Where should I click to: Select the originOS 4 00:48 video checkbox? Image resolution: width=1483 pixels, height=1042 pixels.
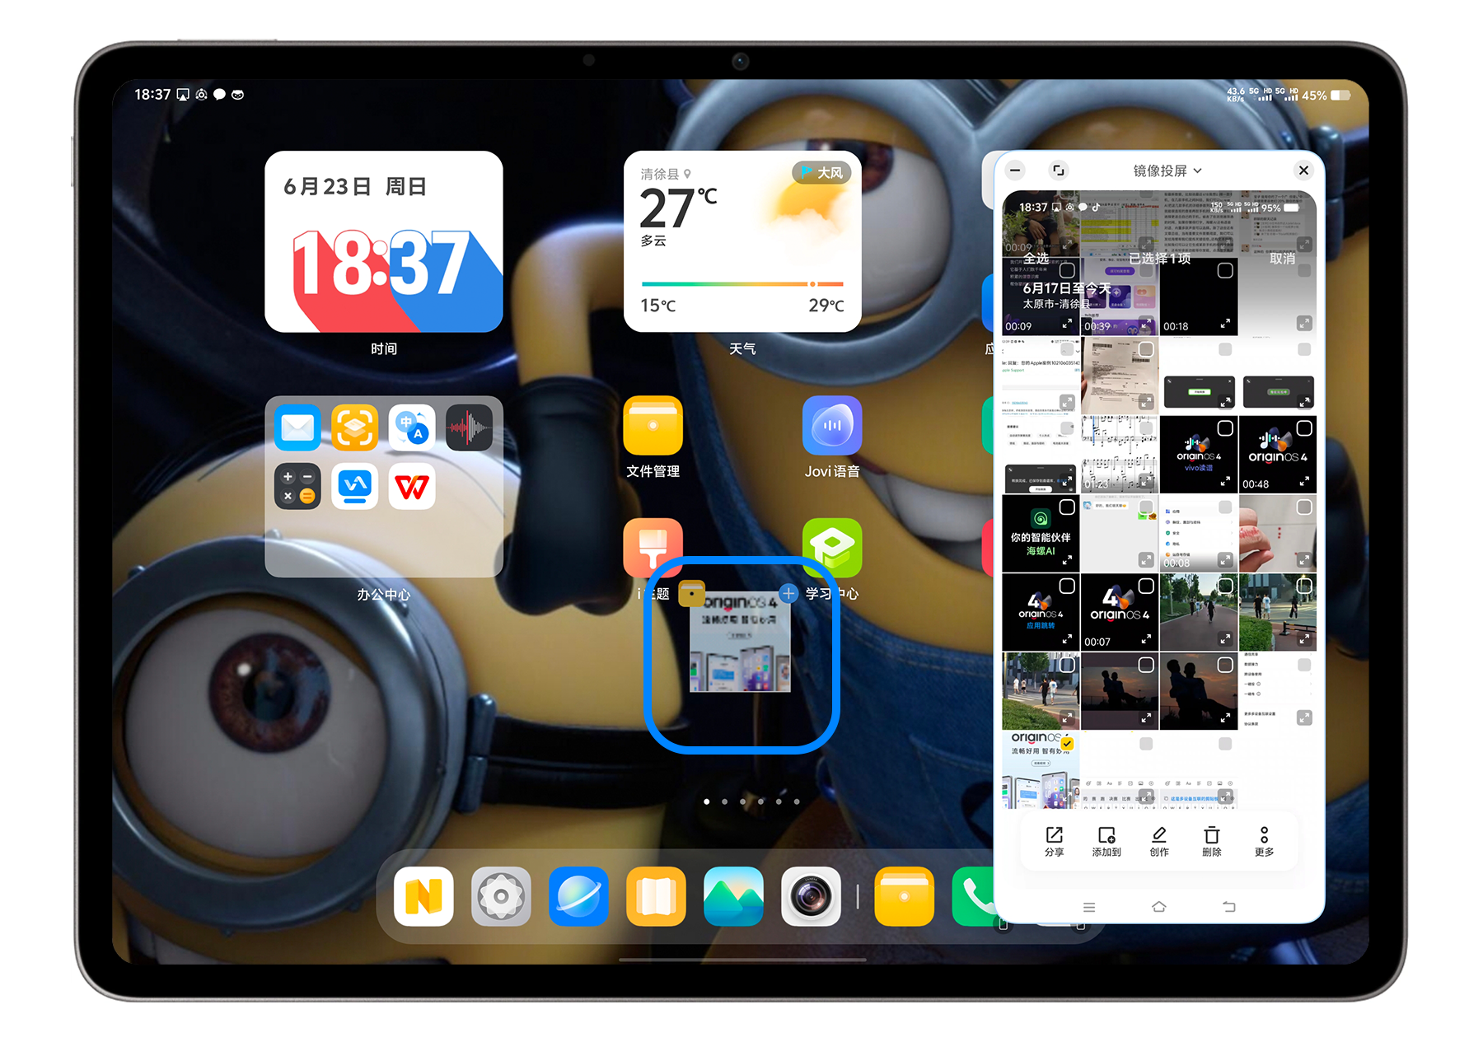click(x=1304, y=428)
